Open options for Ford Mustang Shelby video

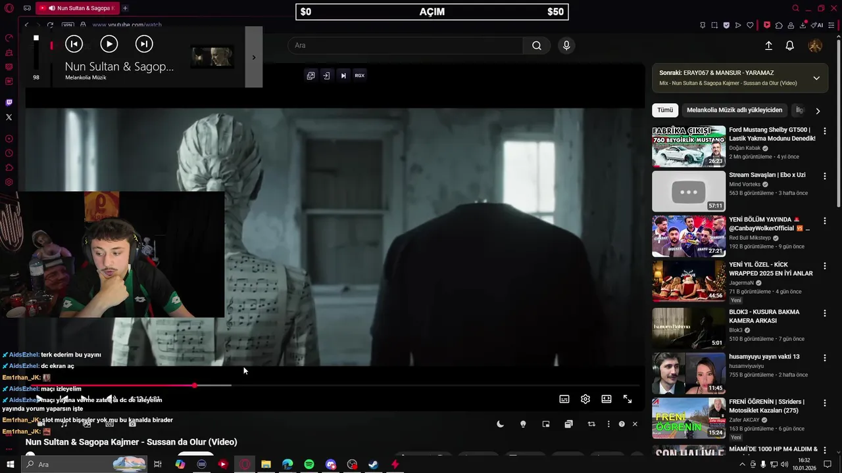pos(825,131)
